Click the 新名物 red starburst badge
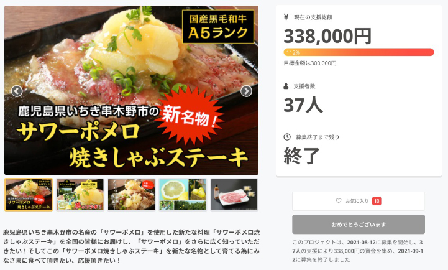Viewport: 448px width, 270px height. pos(190,116)
